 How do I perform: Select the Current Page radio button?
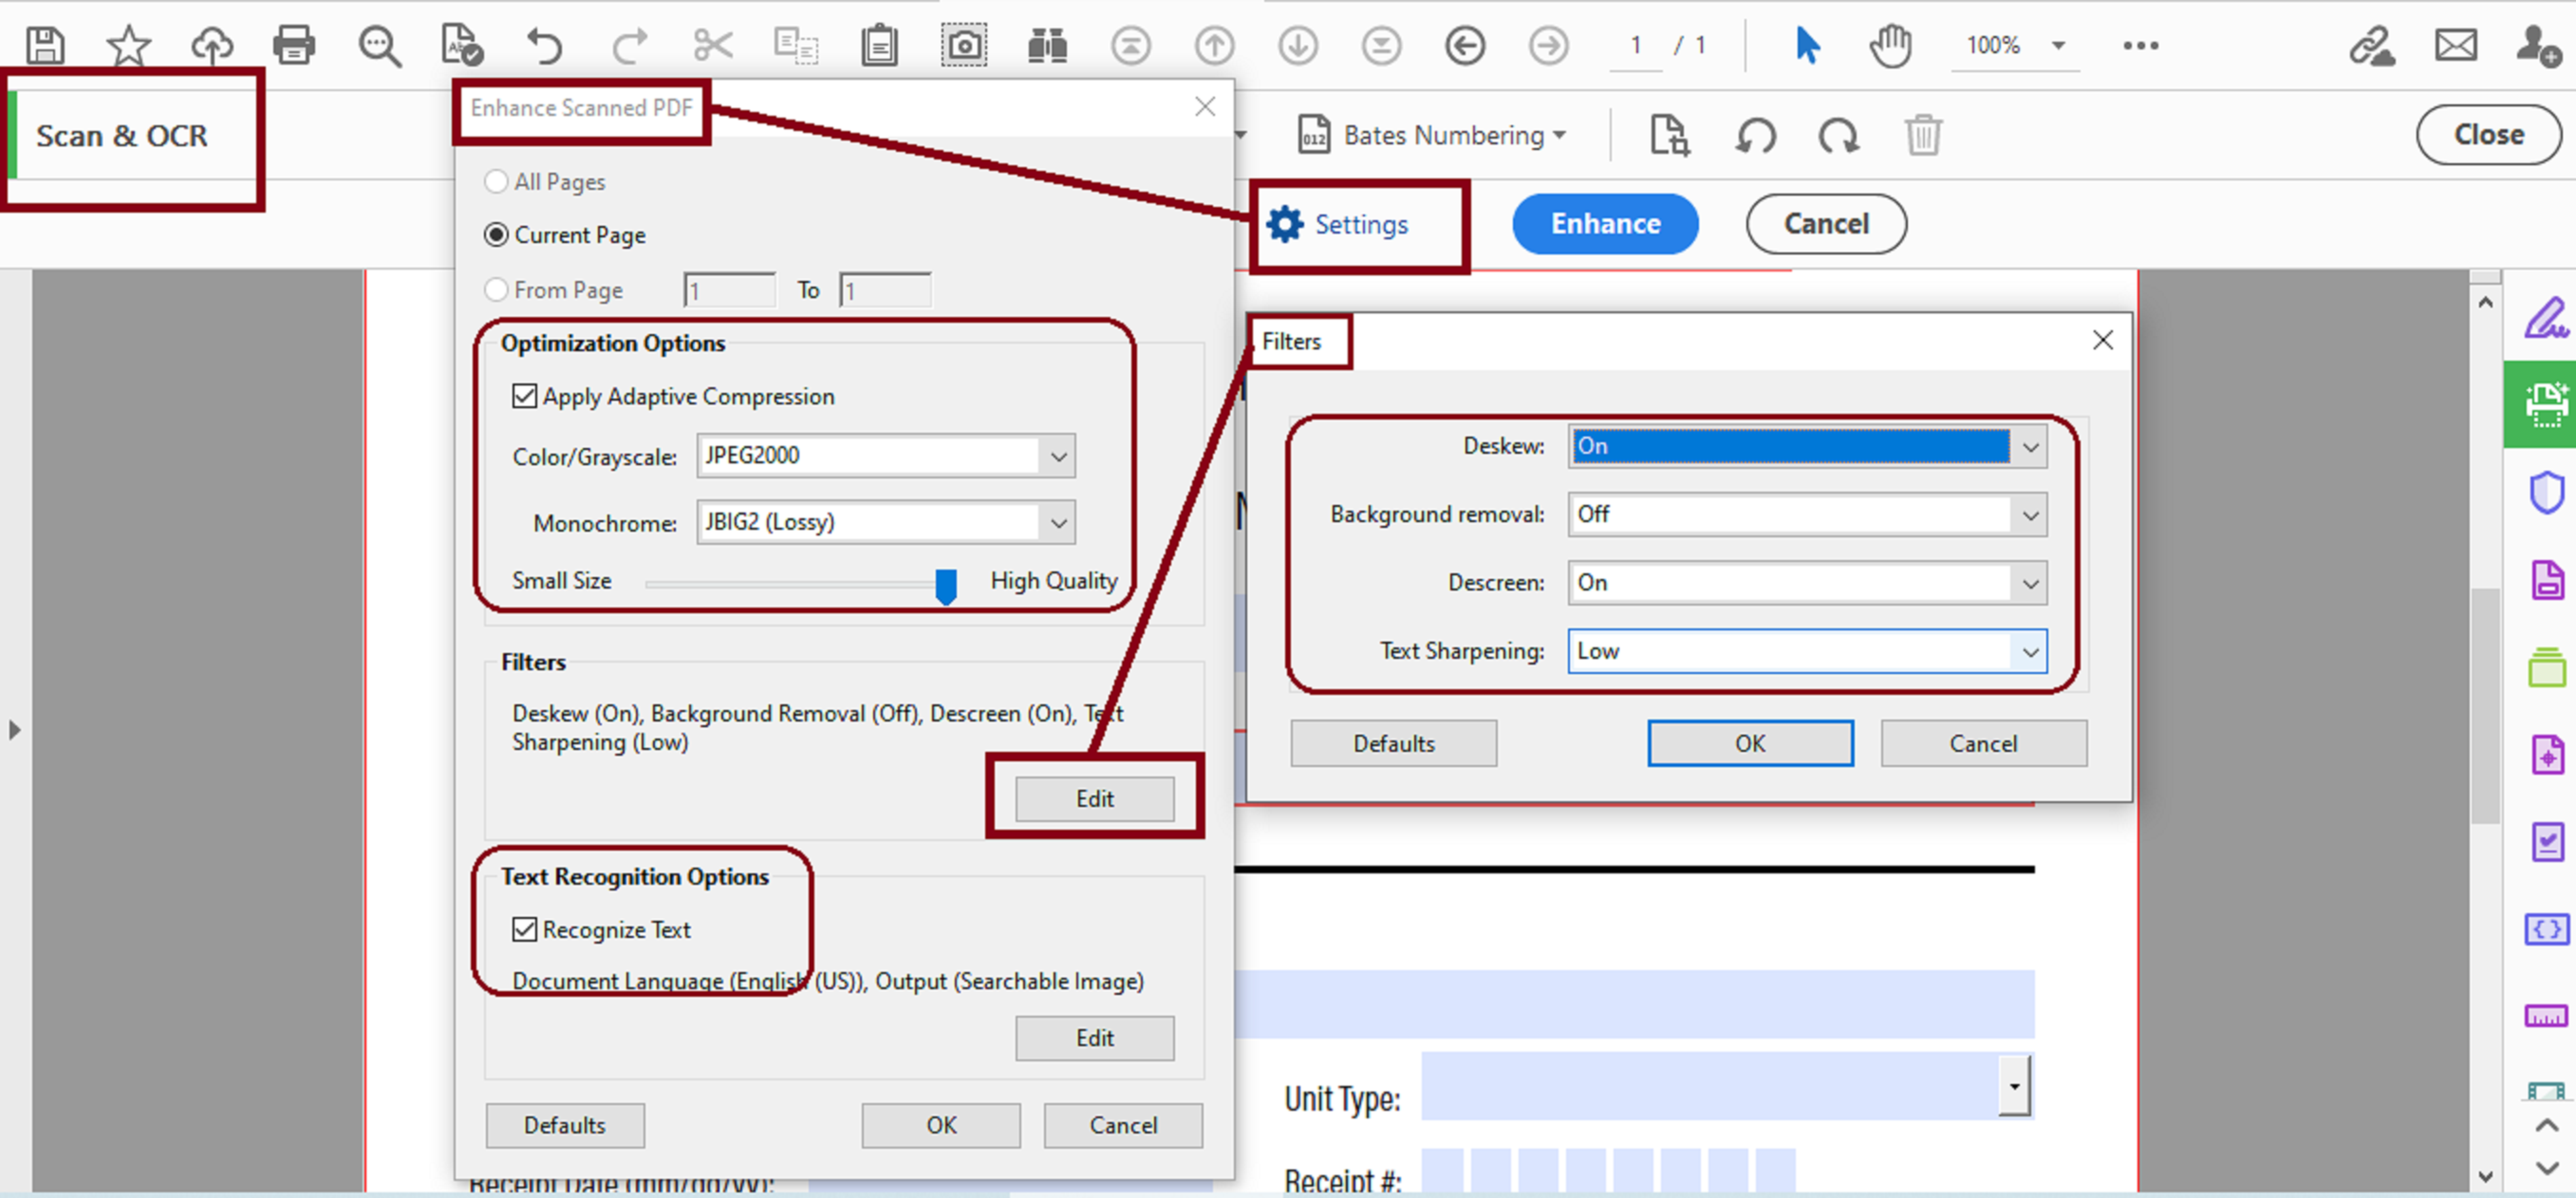[x=496, y=235]
